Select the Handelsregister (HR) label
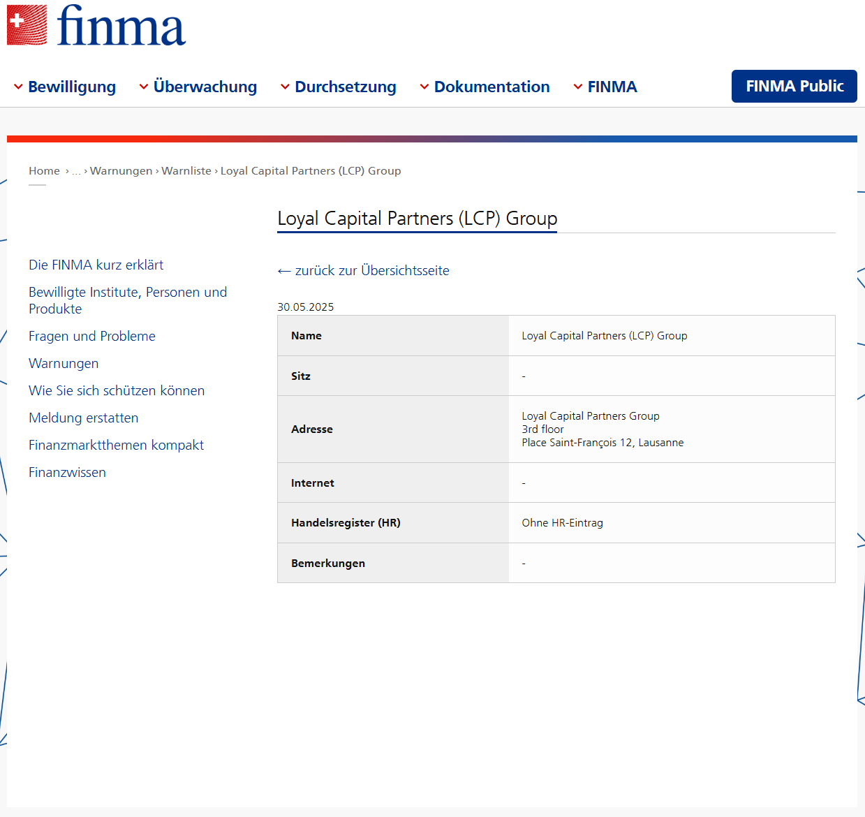865x817 pixels. tap(346, 522)
